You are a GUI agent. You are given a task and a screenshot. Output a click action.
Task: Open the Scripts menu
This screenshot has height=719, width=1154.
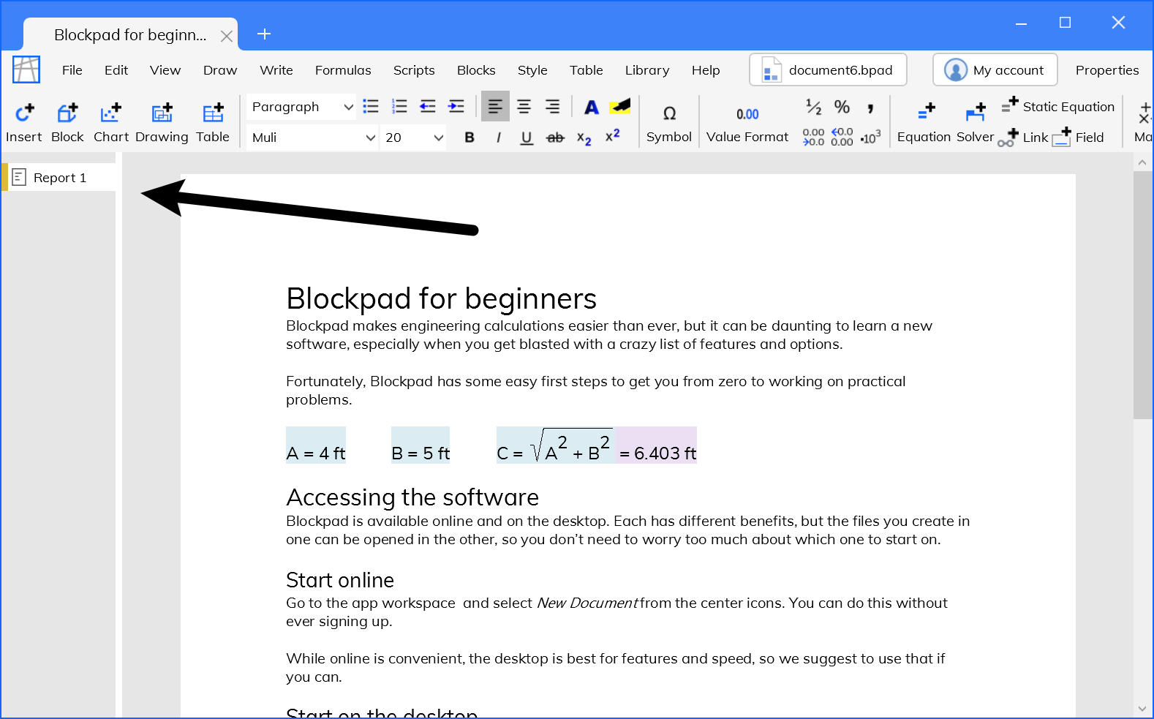[414, 70]
